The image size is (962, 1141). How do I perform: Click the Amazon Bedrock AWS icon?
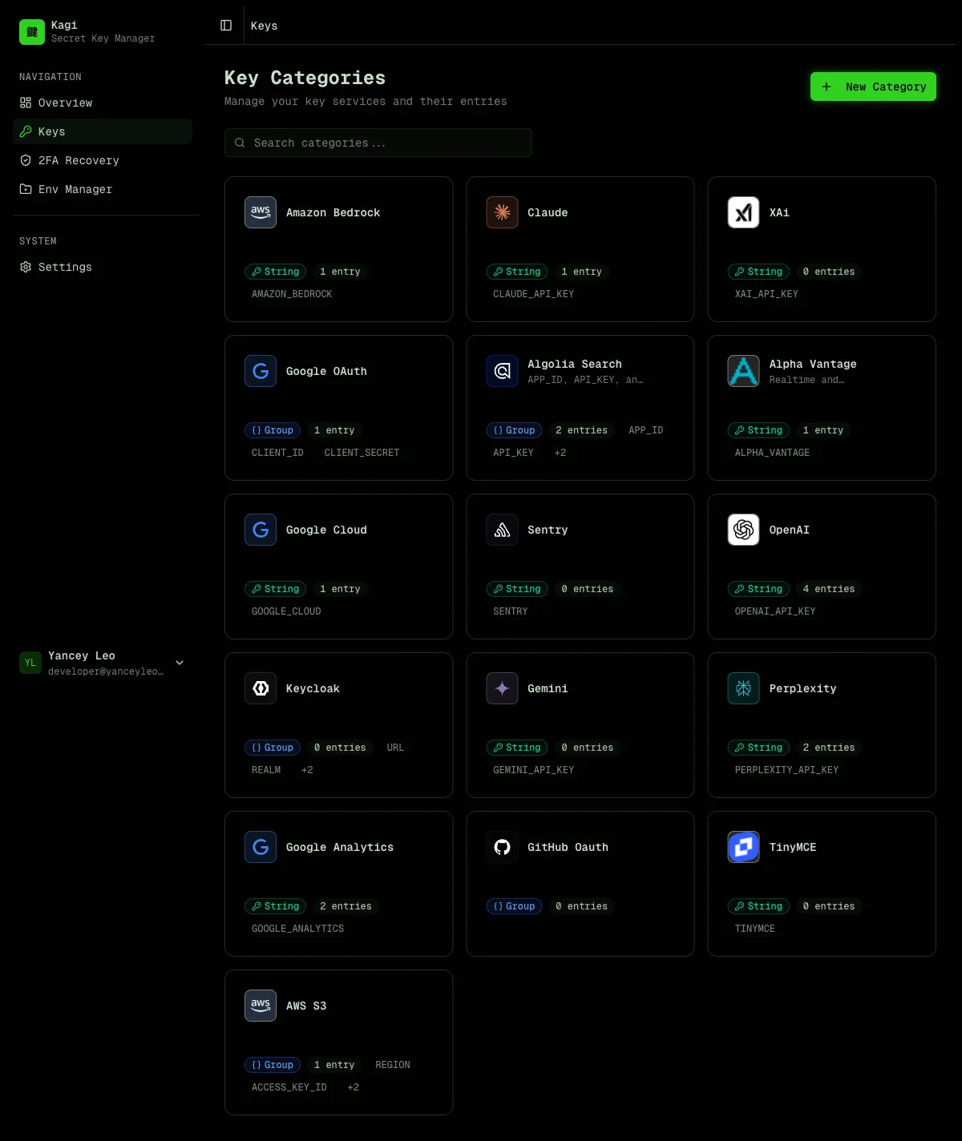(x=260, y=212)
